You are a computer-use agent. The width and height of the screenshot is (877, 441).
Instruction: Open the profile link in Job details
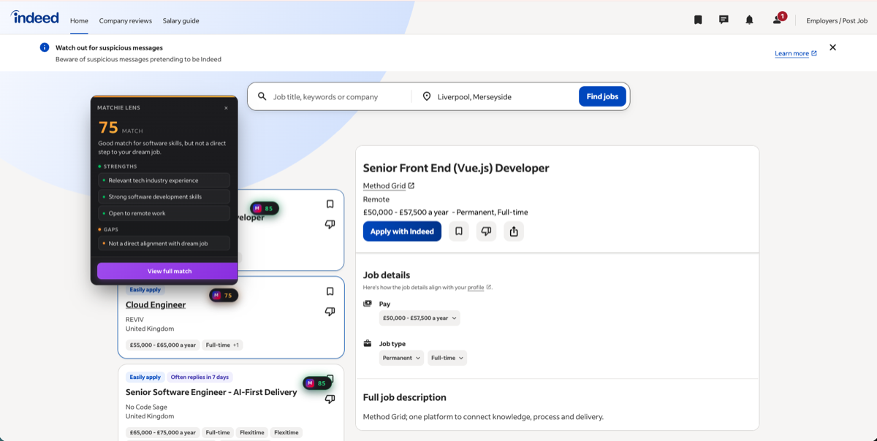point(476,288)
